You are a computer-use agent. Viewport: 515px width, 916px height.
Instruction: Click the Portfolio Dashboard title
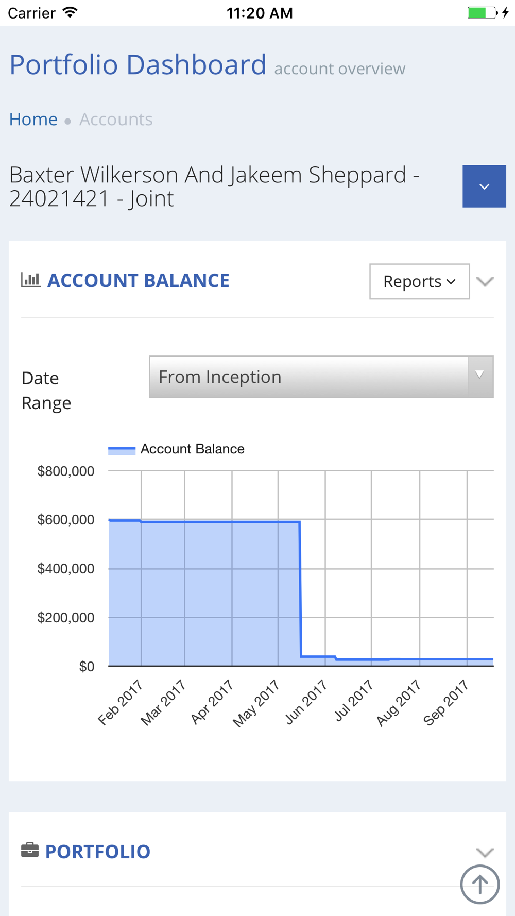pyautogui.click(x=138, y=65)
